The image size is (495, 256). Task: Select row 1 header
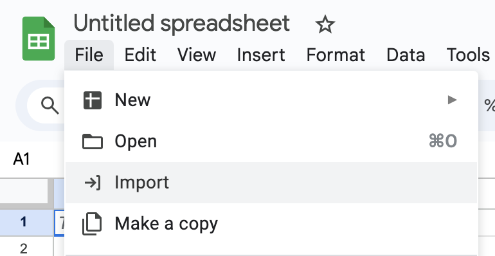pyautogui.click(x=24, y=223)
